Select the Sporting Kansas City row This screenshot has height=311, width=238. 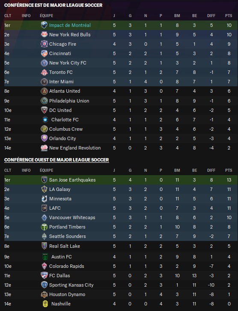pyautogui.click(x=121, y=285)
